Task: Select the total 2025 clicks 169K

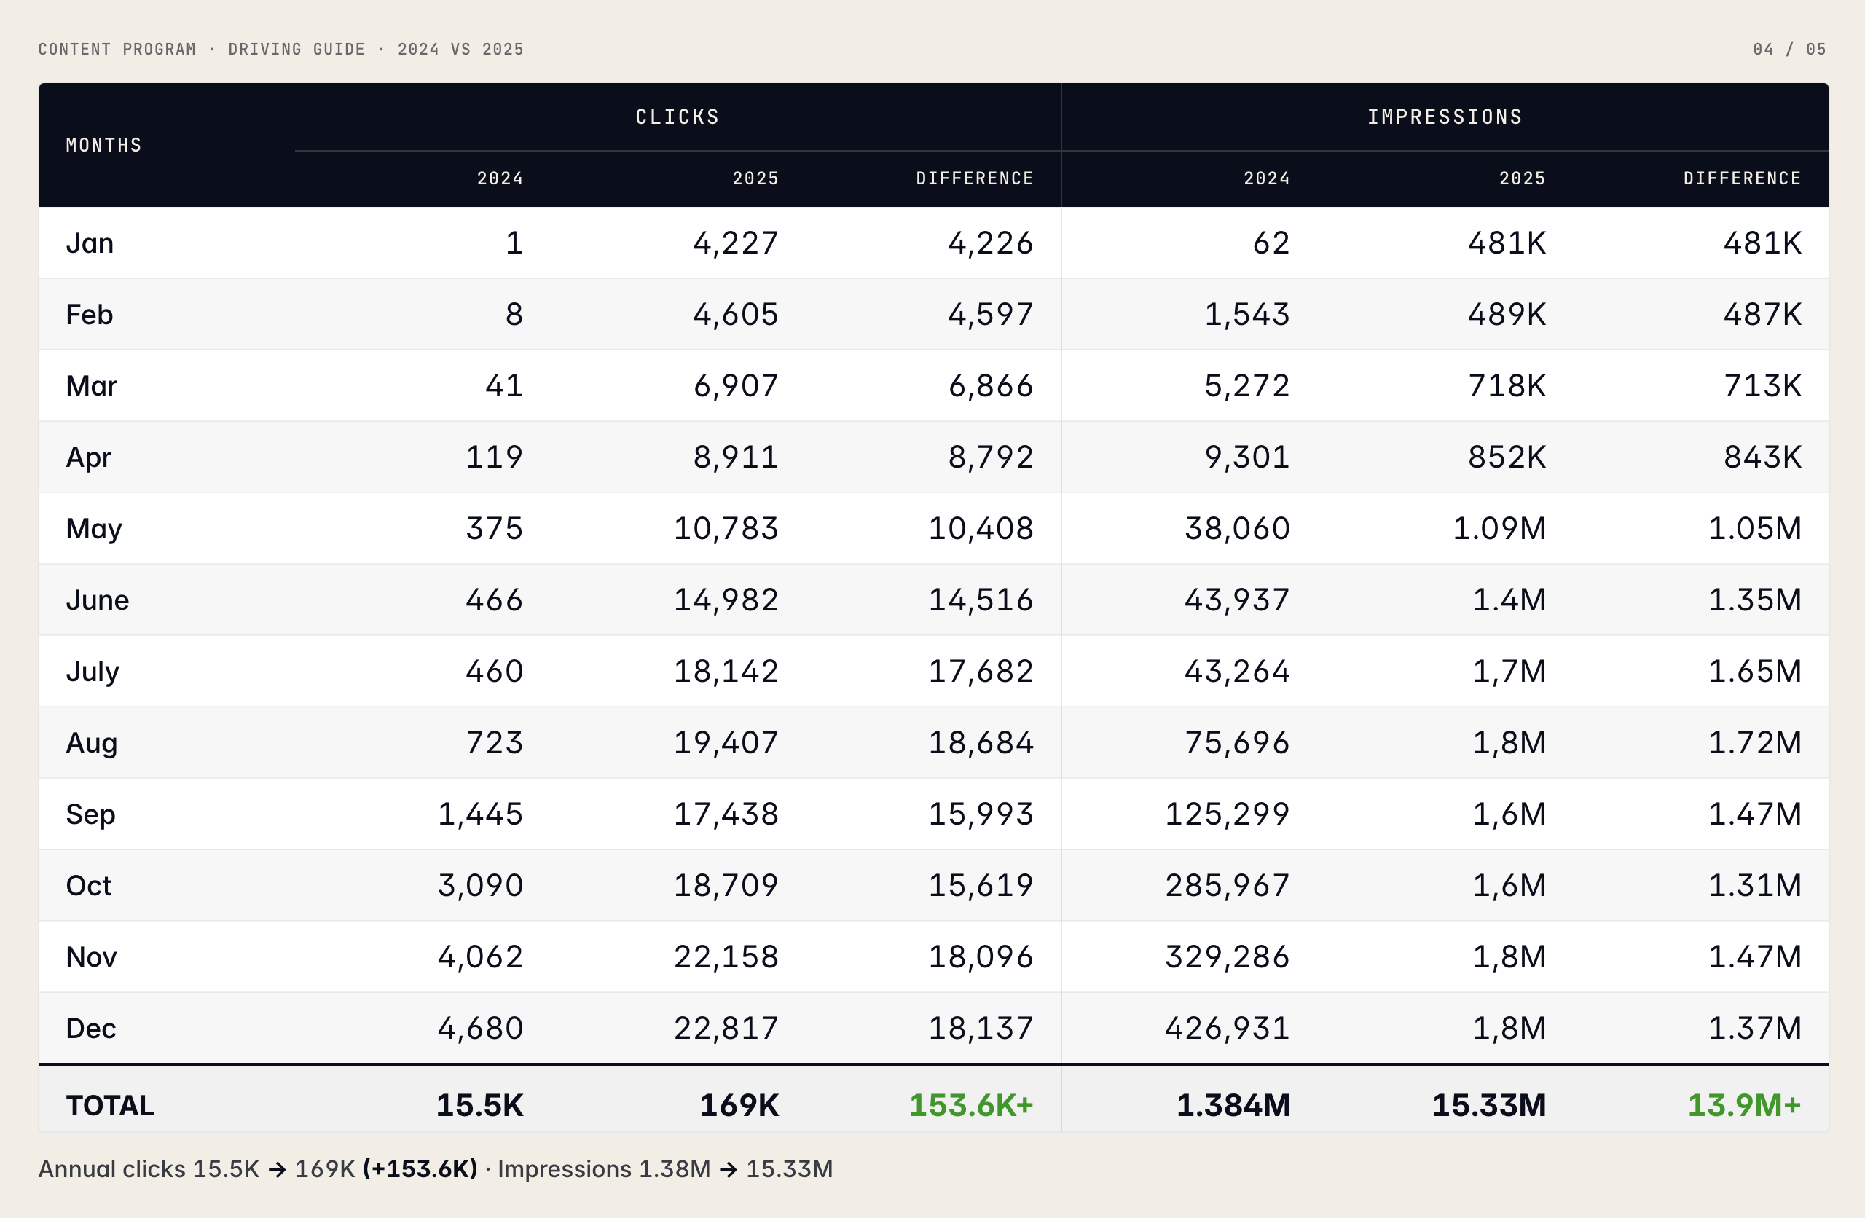Action: [x=739, y=1105]
